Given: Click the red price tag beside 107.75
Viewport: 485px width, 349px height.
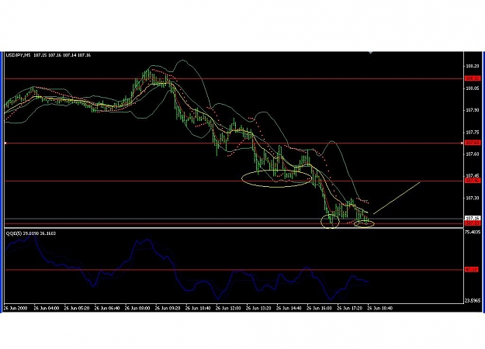Looking at the screenshot, I should (473, 143).
